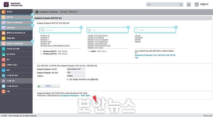The height and width of the screenshot is (117, 213).
Task: Open 모바일 기기 관리(MDM) icon
Action: [3, 44]
